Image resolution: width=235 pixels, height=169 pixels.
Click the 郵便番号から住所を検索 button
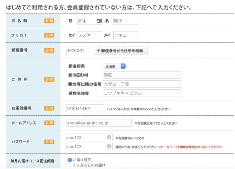tap(120, 50)
